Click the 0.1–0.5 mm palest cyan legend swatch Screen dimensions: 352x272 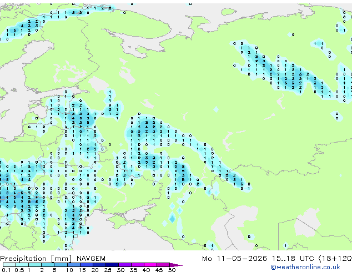[x=9, y=265]
